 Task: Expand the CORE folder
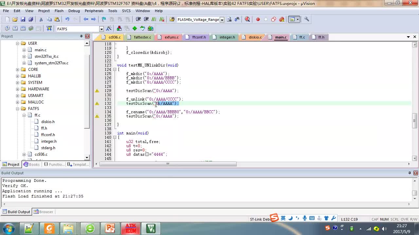(17, 70)
